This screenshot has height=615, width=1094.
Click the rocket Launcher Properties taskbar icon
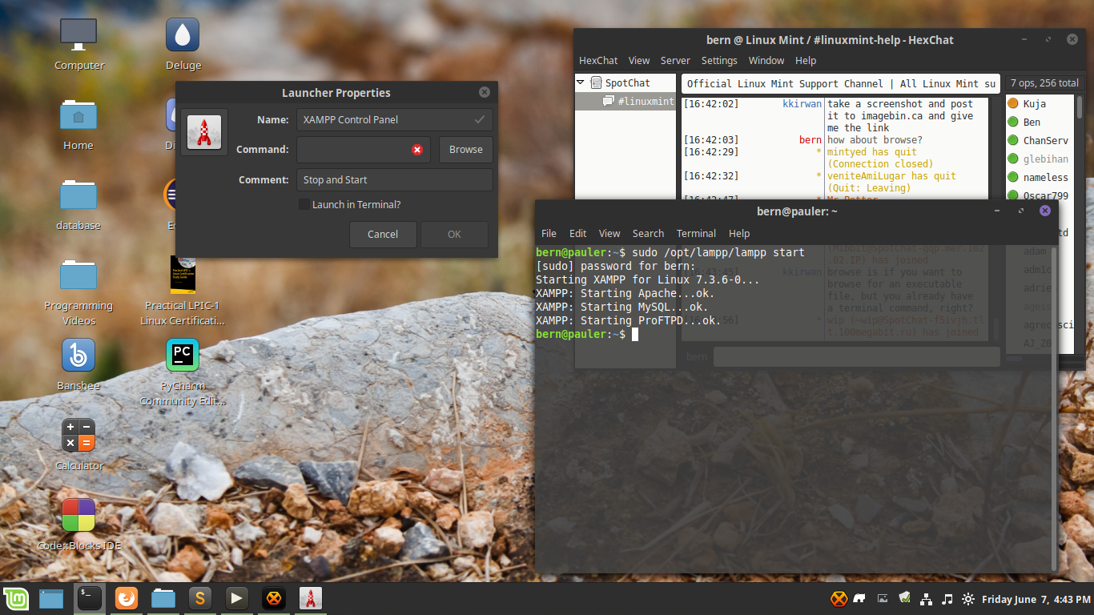point(311,598)
